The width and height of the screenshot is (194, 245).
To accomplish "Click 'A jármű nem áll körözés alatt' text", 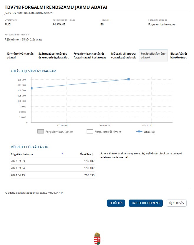I will pos(23,39).
